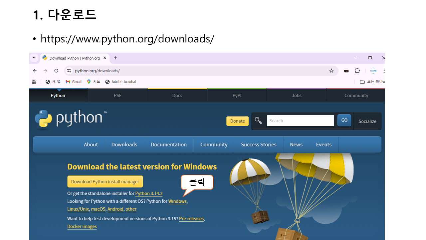Viewport: 426px width, 240px height.
Task: Open the Chrome extensions puzzle icon
Action: (x=357, y=71)
